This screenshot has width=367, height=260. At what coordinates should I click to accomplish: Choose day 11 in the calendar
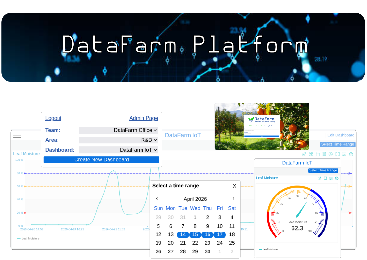pos(232,226)
